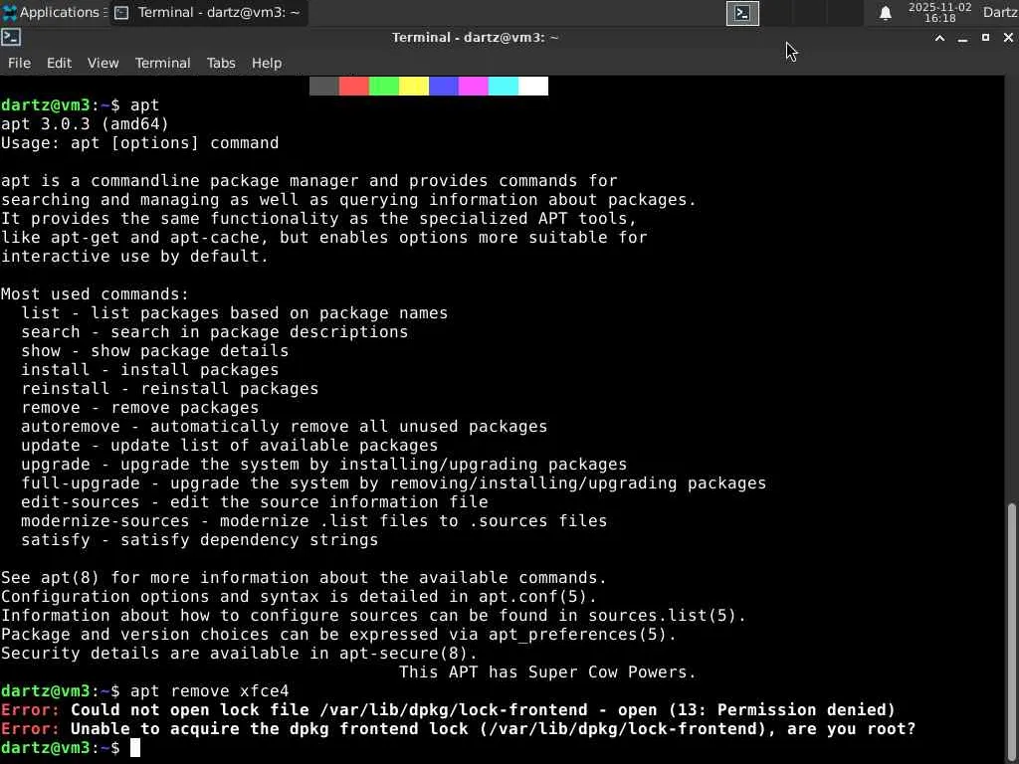Select the Terminal - dartz@vm3 taskbar button
Image resolution: width=1019 pixels, height=764 pixels.
[x=208, y=12]
